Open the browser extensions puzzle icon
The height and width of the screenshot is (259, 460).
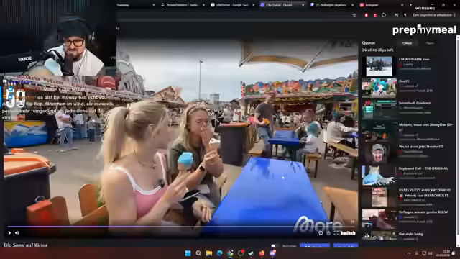click(384, 15)
